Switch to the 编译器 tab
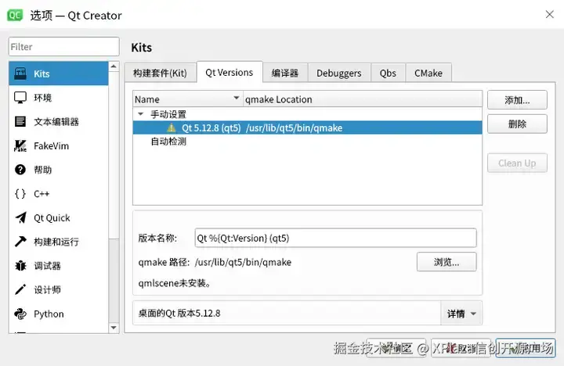The image size is (564, 366). click(285, 73)
